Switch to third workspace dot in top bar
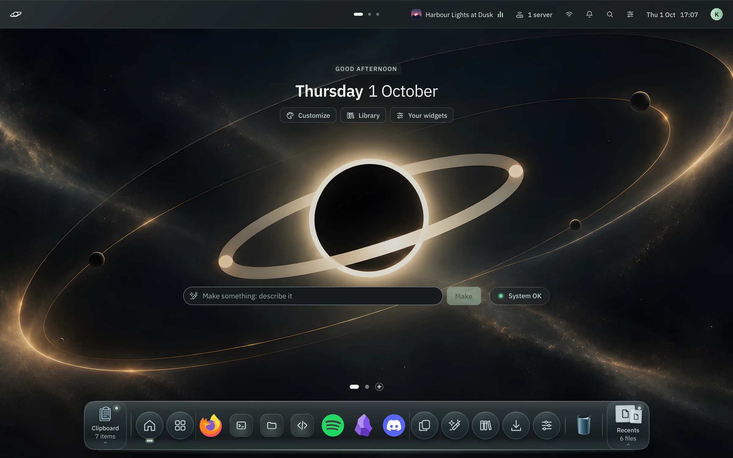733x458 pixels. [377, 14]
